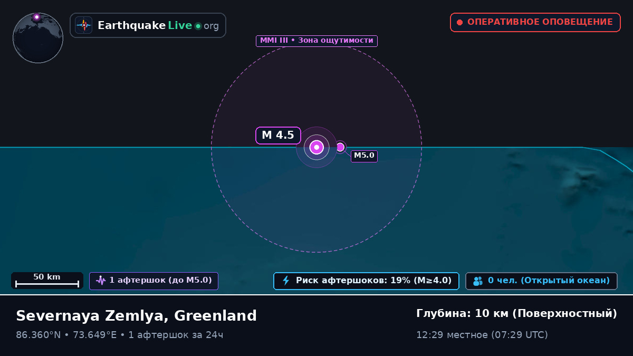Click the lightning bolt risk icon
Image resolution: width=633 pixels, height=356 pixels.
(286, 281)
